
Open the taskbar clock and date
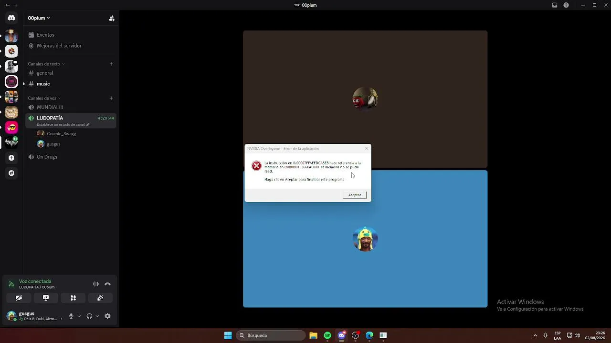click(x=595, y=335)
